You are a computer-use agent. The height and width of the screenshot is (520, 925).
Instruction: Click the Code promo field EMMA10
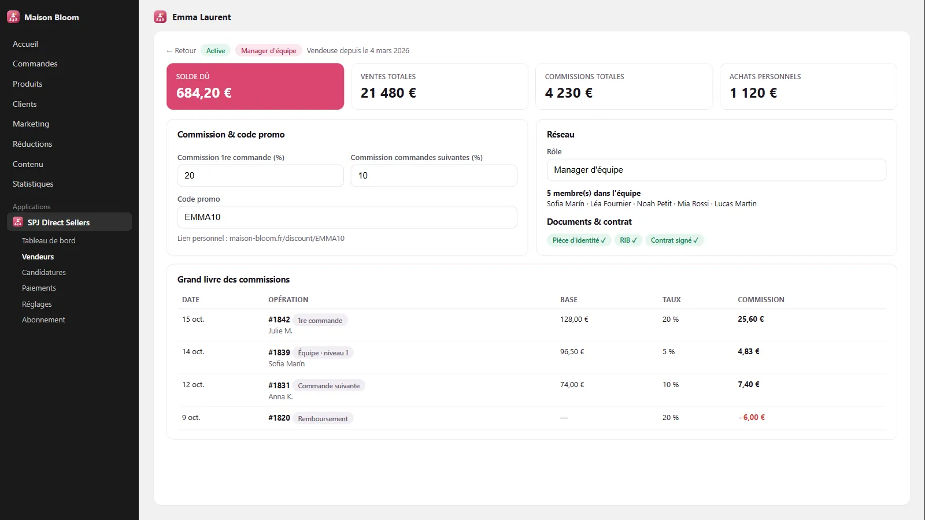(x=347, y=217)
